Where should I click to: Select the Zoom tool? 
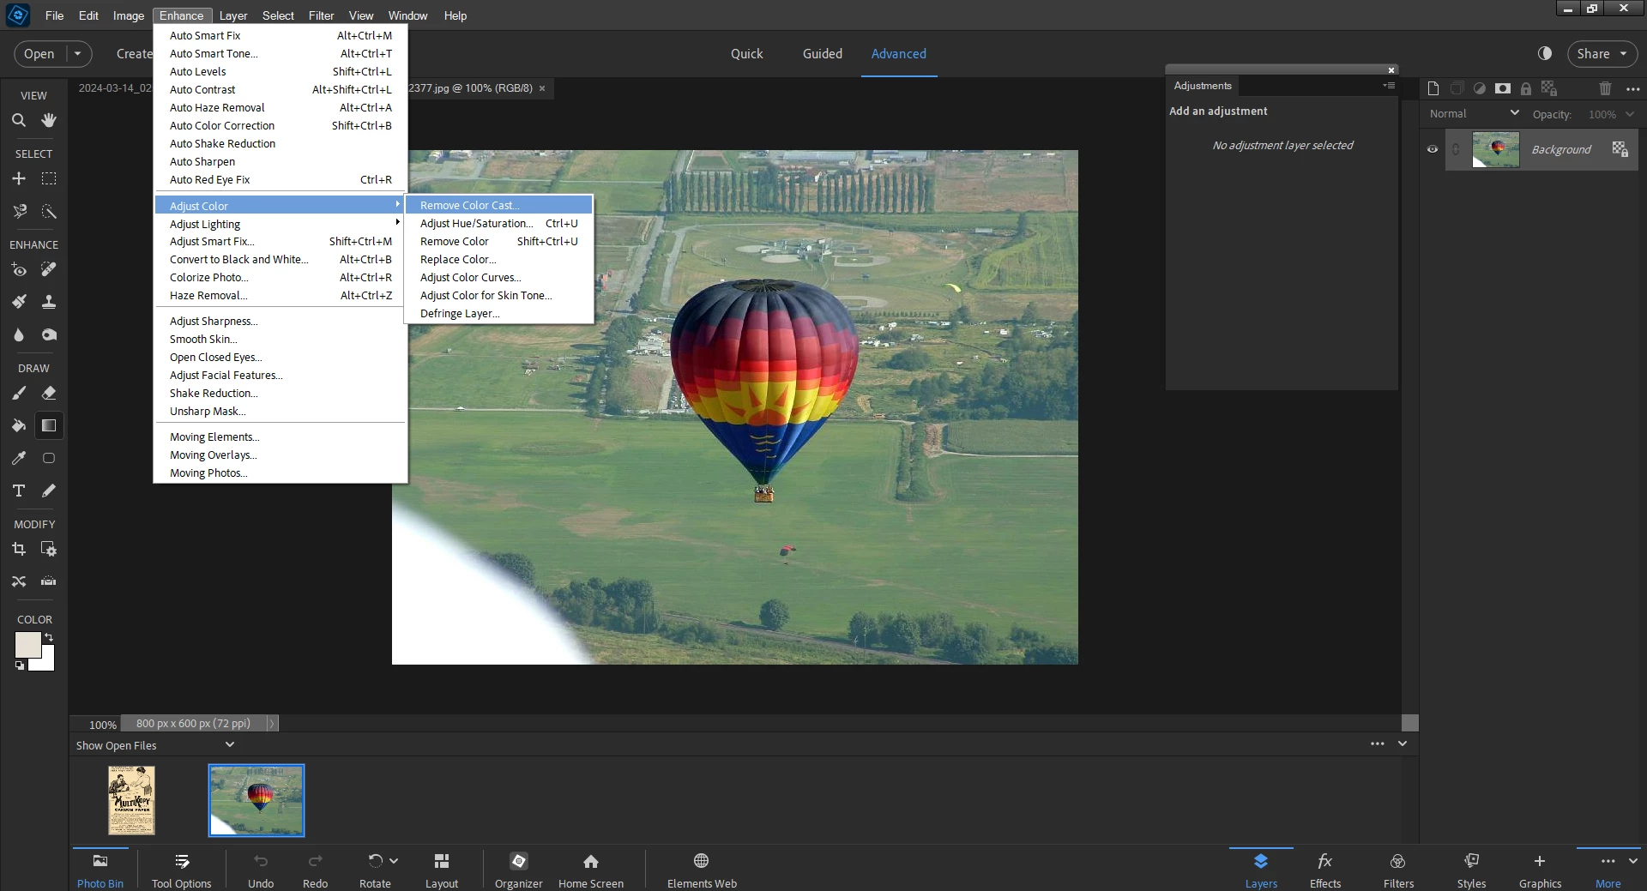pos(18,121)
